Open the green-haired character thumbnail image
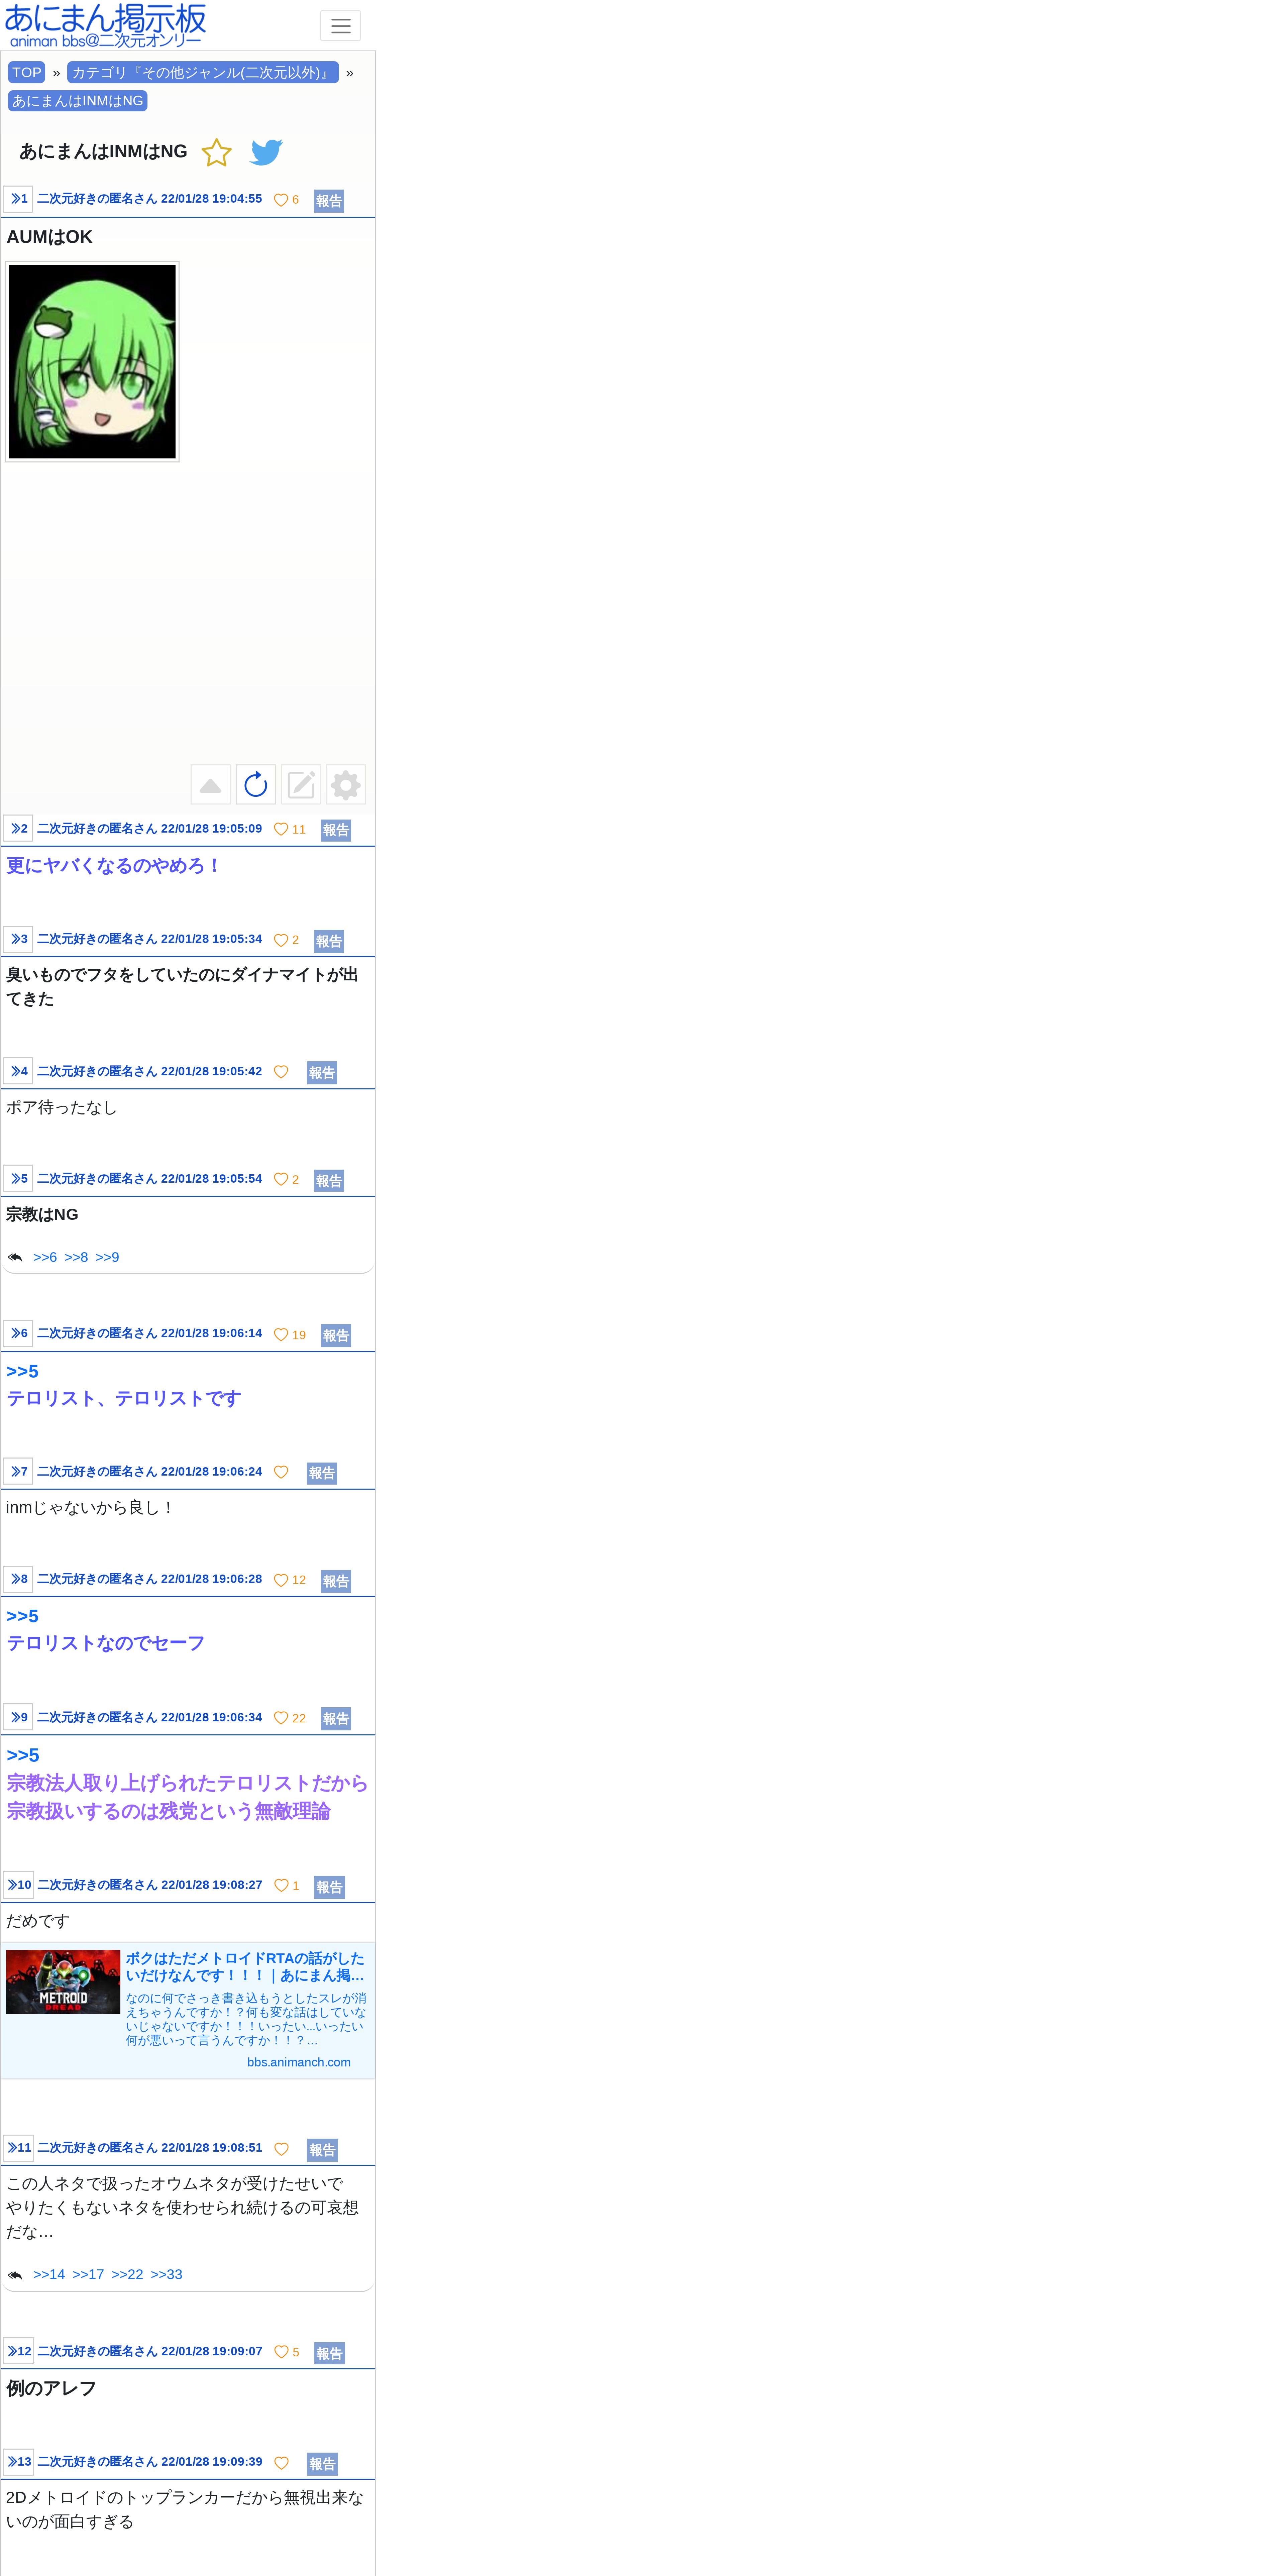 tap(92, 361)
